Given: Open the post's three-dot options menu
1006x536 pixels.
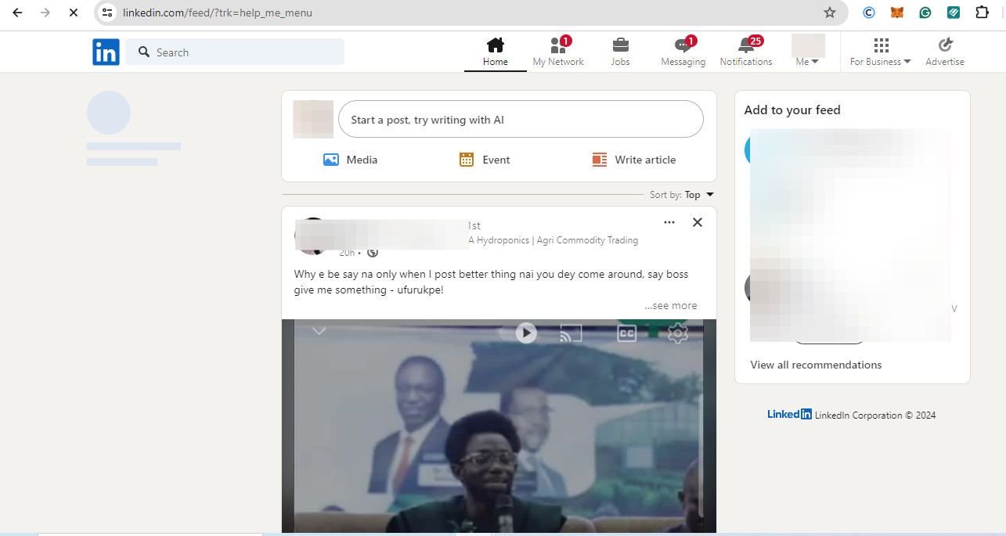Looking at the screenshot, I should [x=669, y=222].
